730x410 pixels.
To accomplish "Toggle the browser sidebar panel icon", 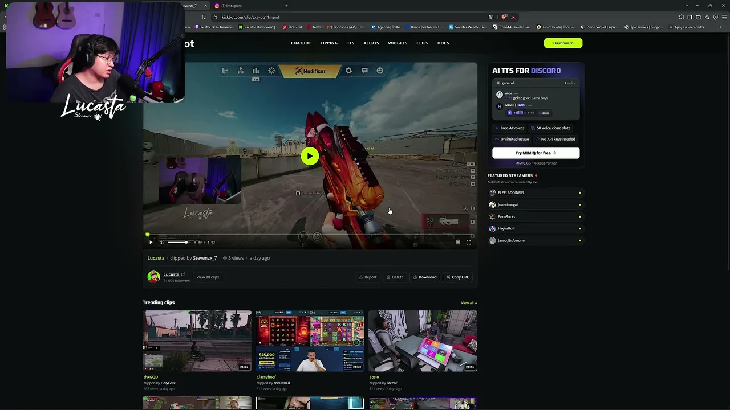I will (x=690, y=17).
